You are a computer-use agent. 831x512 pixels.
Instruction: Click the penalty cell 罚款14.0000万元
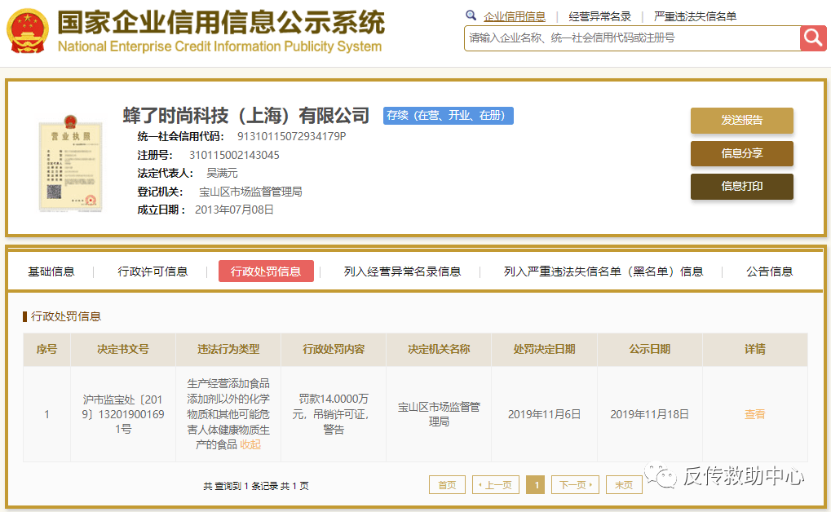(334, 414)
